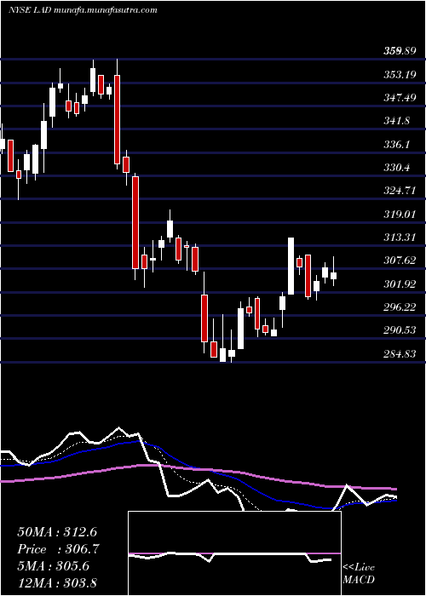Click the 12MA : 303.8 readout

pos(57,582)
